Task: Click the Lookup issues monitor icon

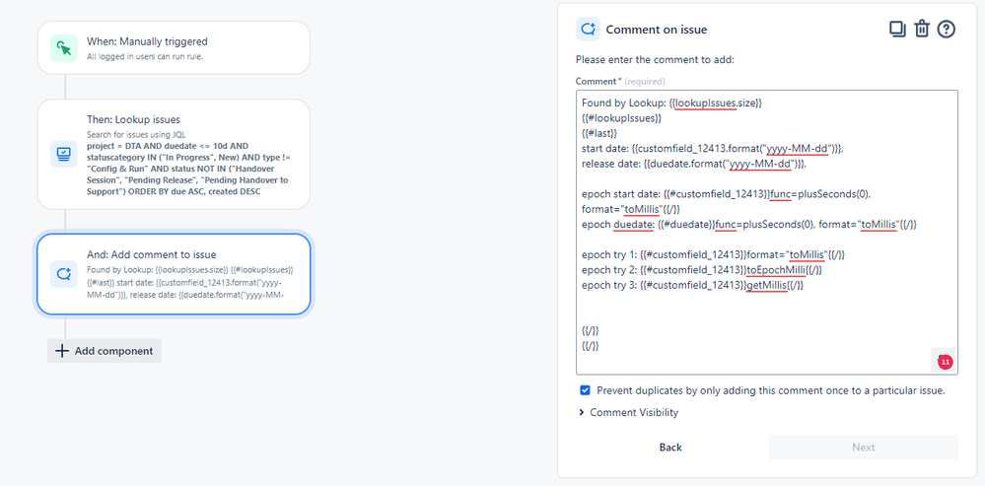Action: [x=63, y=154]
